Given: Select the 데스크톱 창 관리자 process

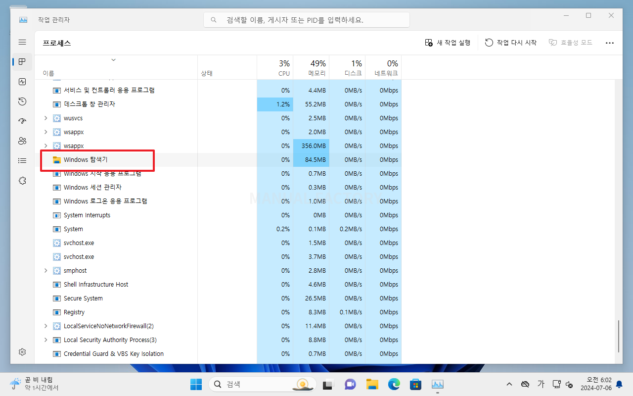Looking at the screenshot, I should (x=218, y=104).
